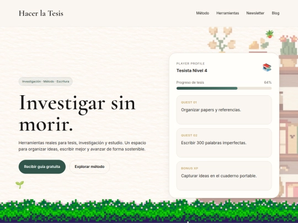Click the small potted plant icon

(x=269, y=34)
